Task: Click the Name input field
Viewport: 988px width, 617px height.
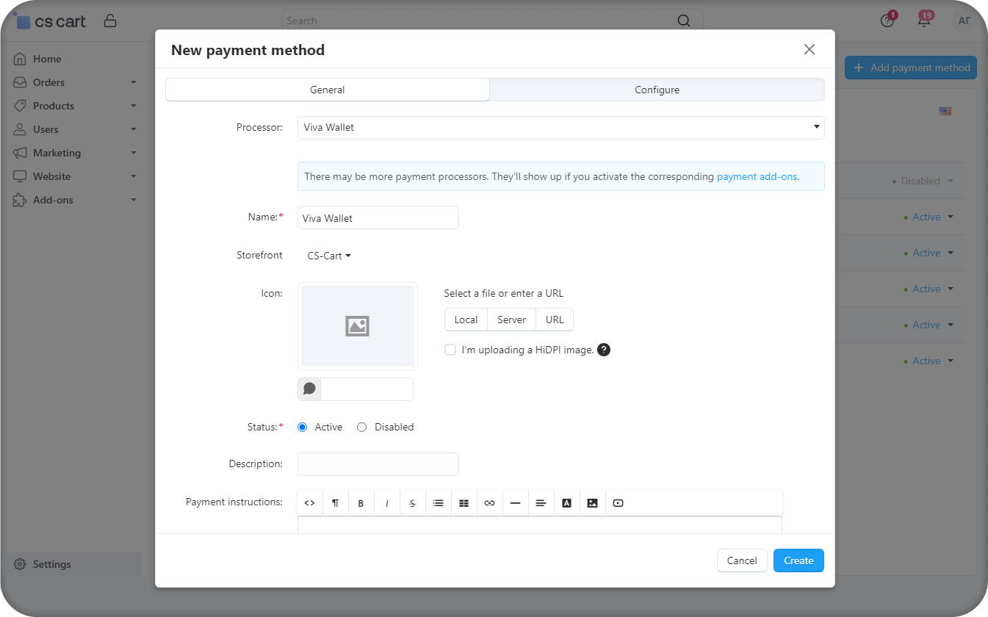Action: (x=378, y=217)
